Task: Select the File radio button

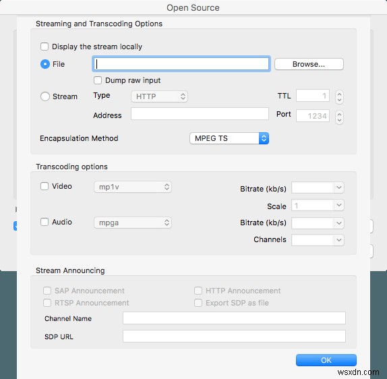Action: point(45,64)
